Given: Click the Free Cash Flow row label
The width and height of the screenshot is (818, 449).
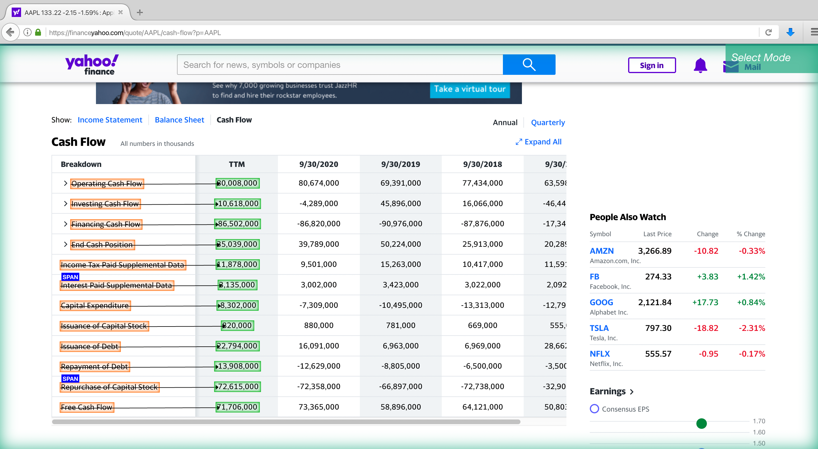Looking at the screenshot, I should (x=86, y=407).
